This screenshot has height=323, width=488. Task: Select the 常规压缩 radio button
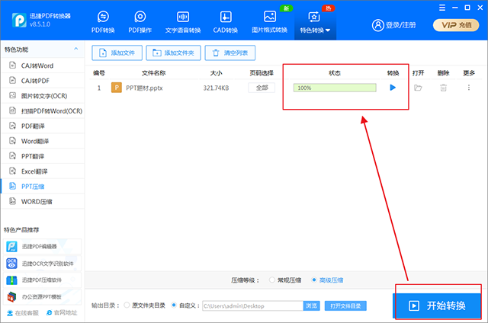coord(272,280)
